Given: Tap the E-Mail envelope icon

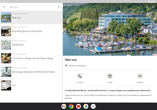Looking at the screenshot, I should coord(110,76).
